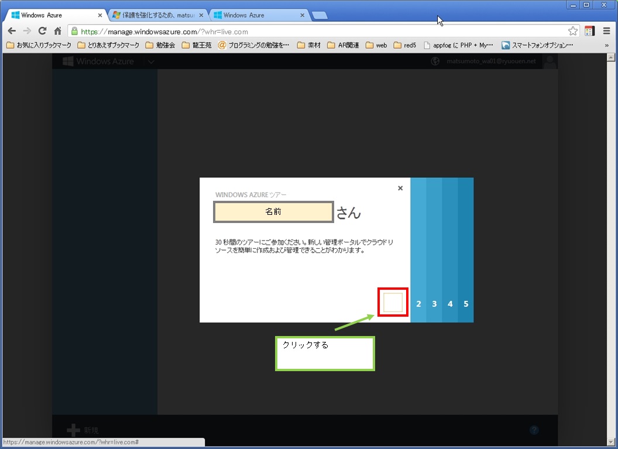Screen dimensions: 618x449
Task: Bookmark this page with the star icon
Action: pos(573,31)
